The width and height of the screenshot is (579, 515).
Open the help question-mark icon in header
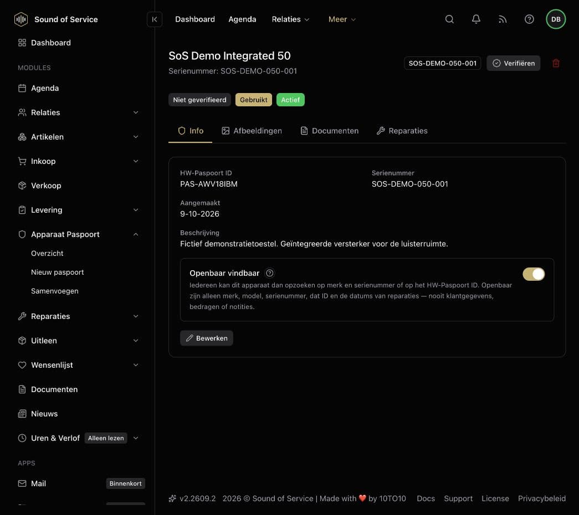click(529, 19)
